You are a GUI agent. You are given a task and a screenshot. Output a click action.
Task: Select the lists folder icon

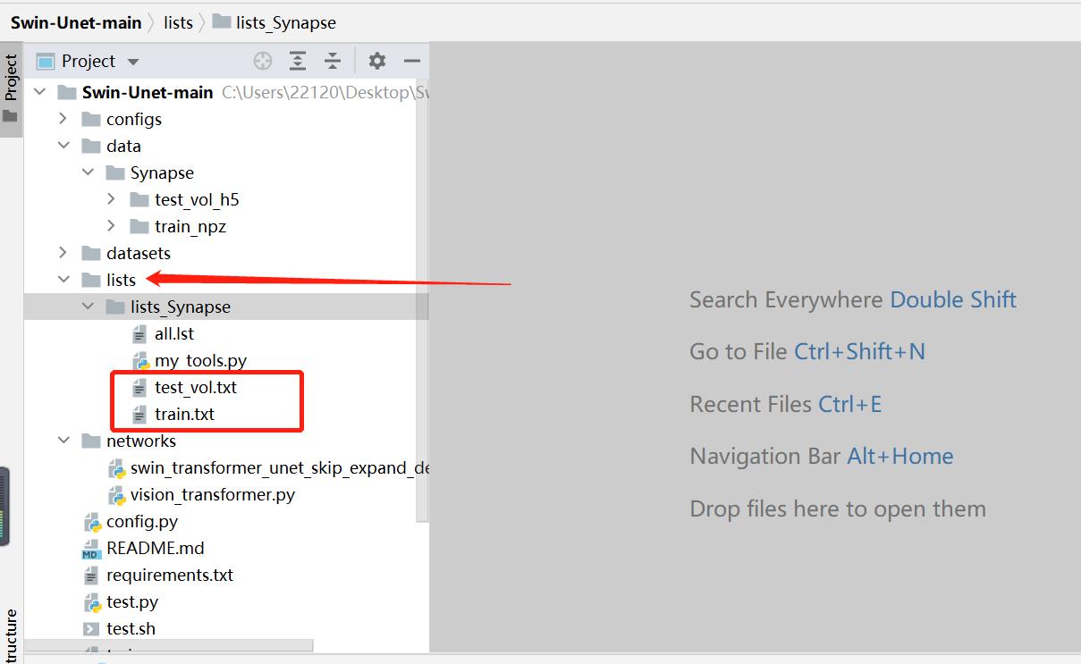(91, 280)
